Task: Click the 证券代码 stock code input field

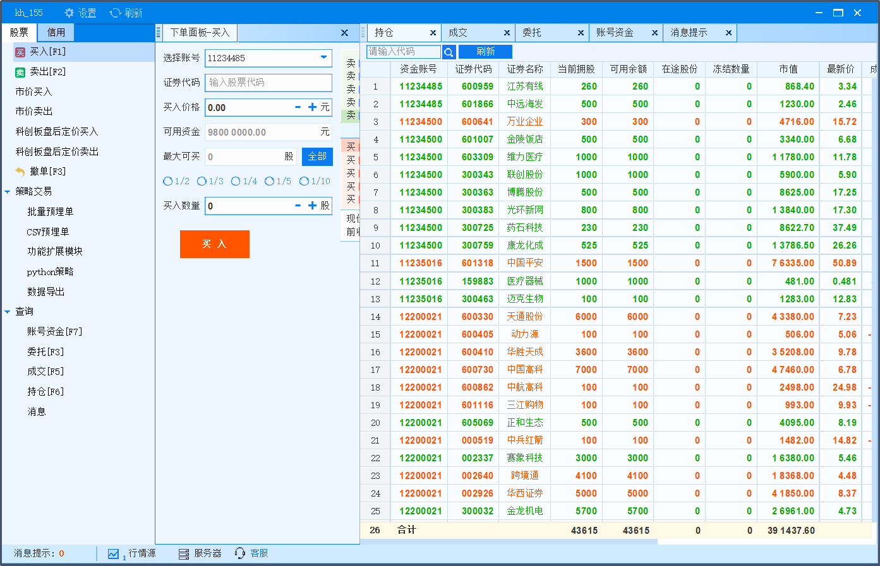Action: point(268,83)
